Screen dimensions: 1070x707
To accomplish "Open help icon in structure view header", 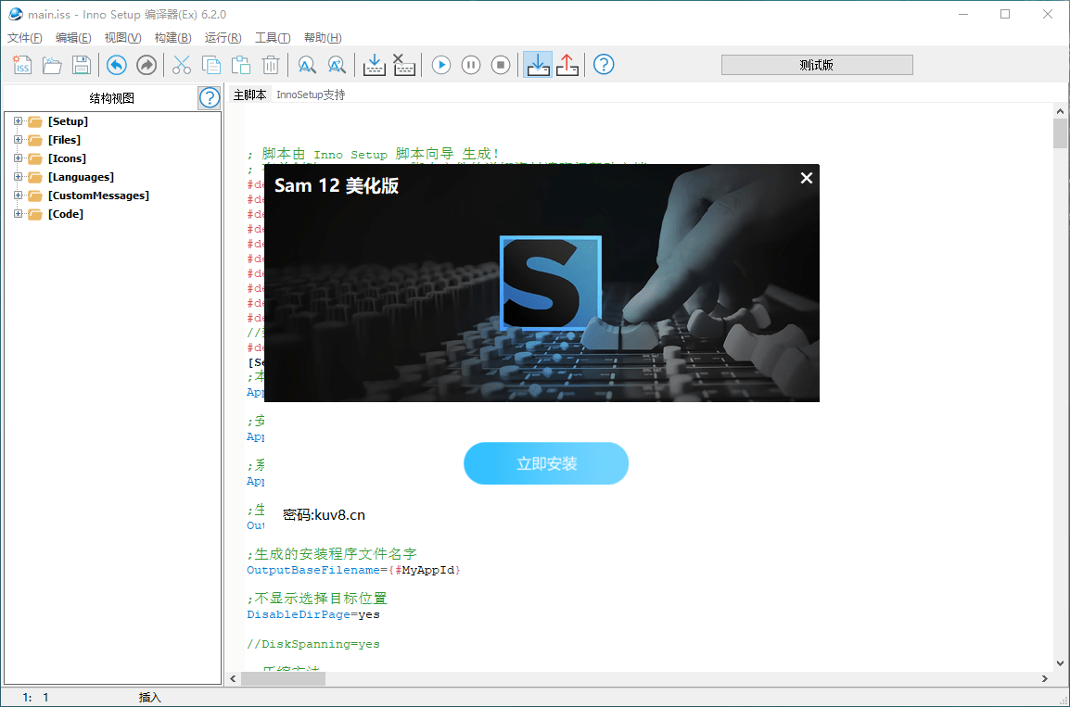I will tap(210, 97).
